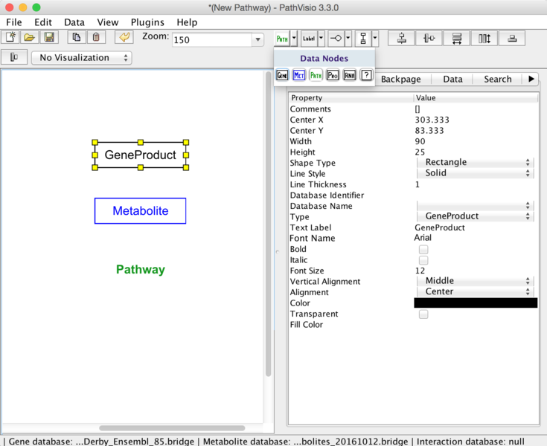The image size is (547, 446).
Task: Select the vertical connector shape tool
Action: [363, 39]
